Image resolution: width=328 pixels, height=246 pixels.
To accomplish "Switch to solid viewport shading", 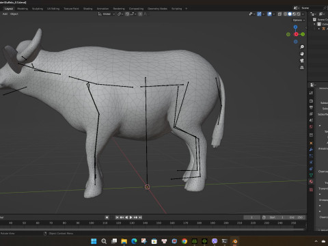I will [x=290, y=14].
